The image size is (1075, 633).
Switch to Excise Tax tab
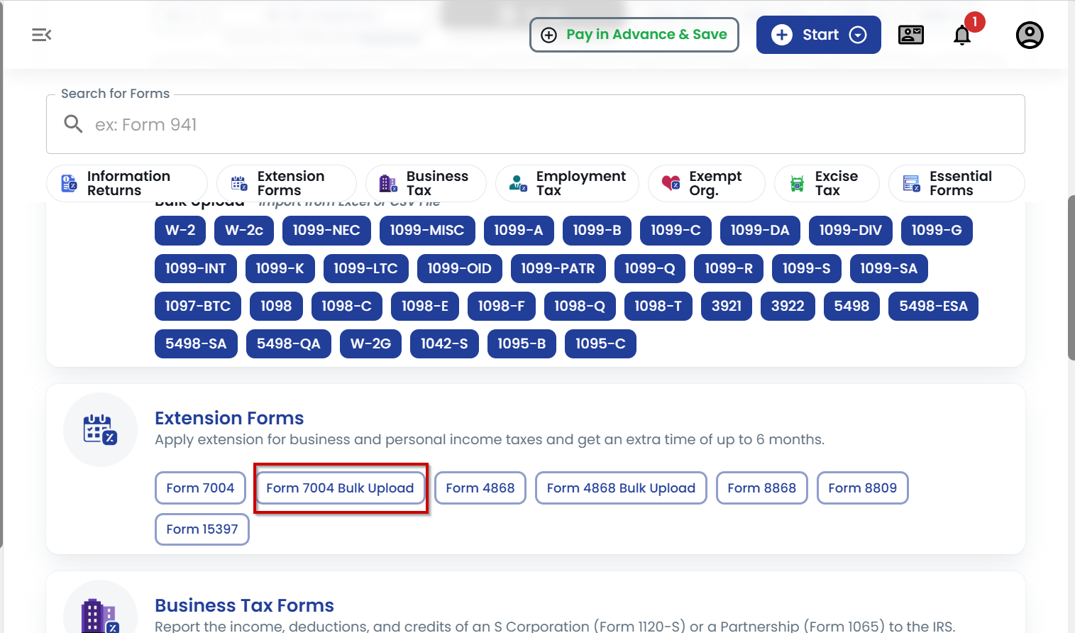[827, 183]
